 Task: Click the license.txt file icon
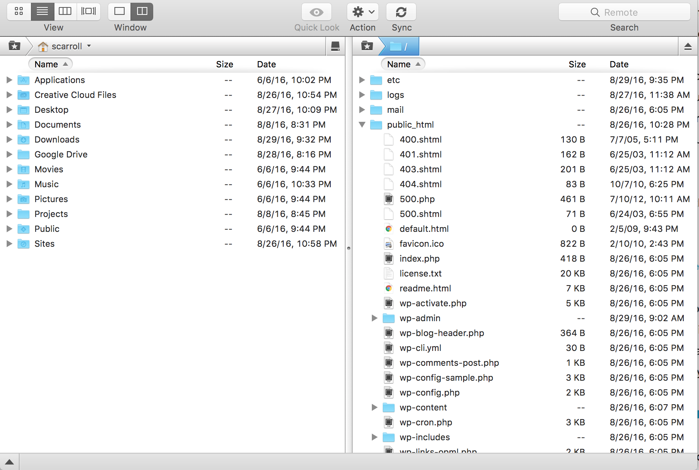tap(389, 273)
